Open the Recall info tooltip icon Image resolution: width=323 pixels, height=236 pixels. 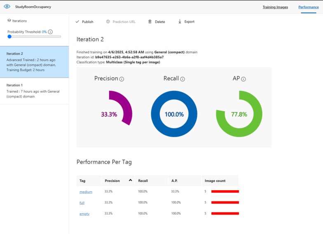pos(183,79)
